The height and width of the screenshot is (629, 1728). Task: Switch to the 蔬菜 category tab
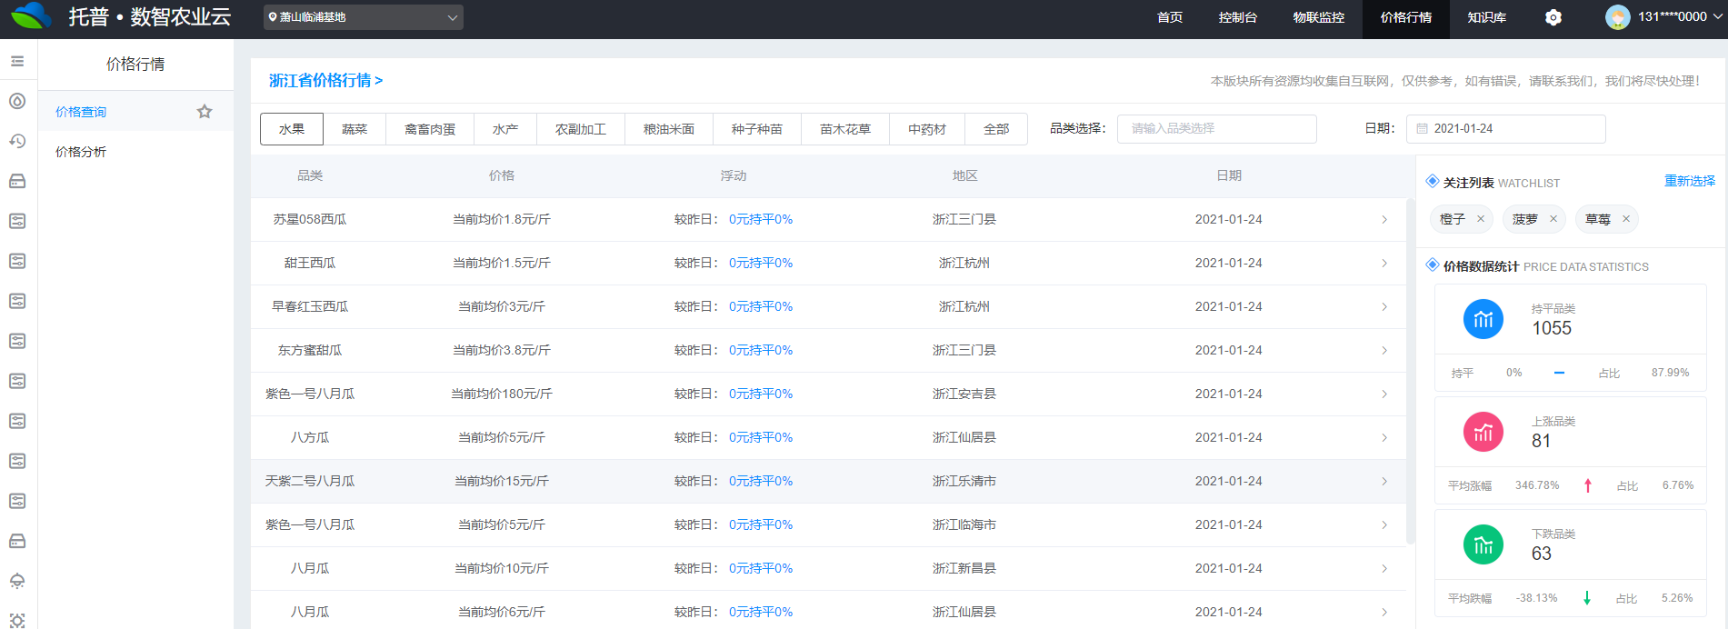click(x=355, y=129)
